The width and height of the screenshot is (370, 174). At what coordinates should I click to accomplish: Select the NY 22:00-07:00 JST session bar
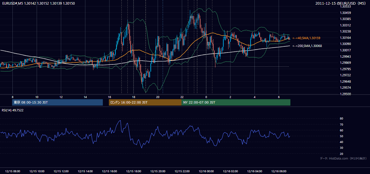236,102
